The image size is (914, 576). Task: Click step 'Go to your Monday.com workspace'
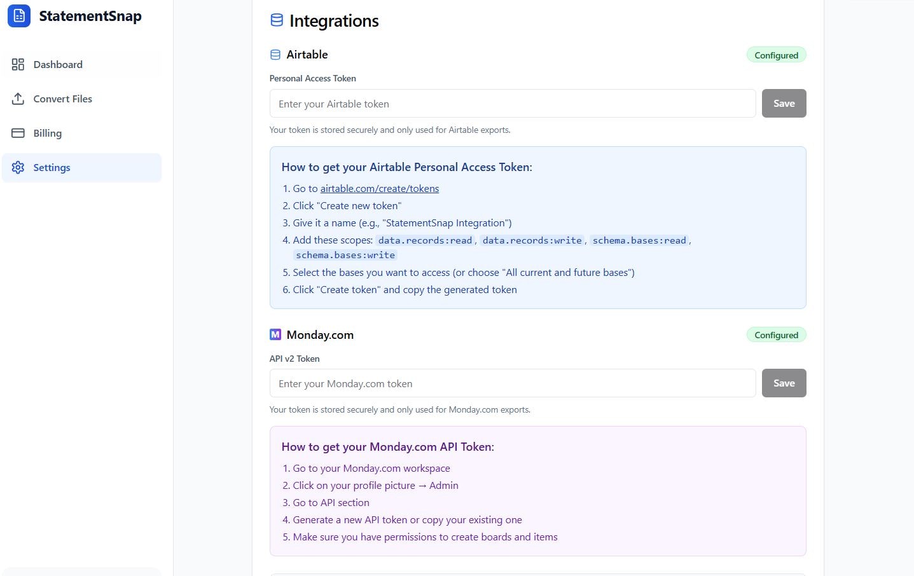pos(371,469)
